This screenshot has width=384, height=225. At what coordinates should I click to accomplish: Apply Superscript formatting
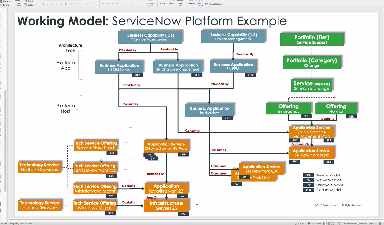[x=62, y=4]
